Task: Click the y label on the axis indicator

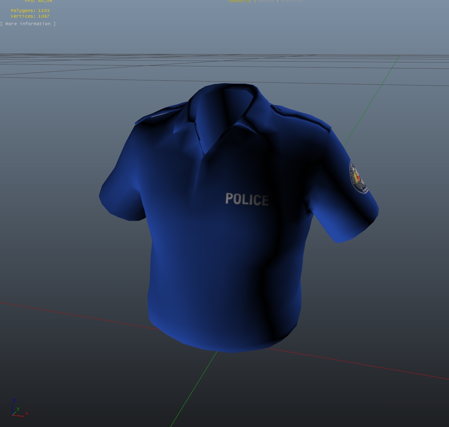Action: click(x=18, y=409)
